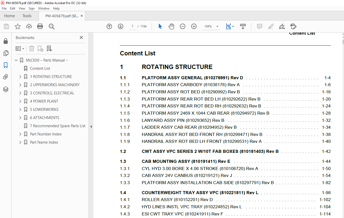The width and height of the screenshot is (344, 218).
Task: Open the Window menu
Action: 44,8
